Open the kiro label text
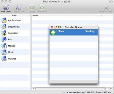This screenshot has height=94, width=114. [x=10, y=39]
